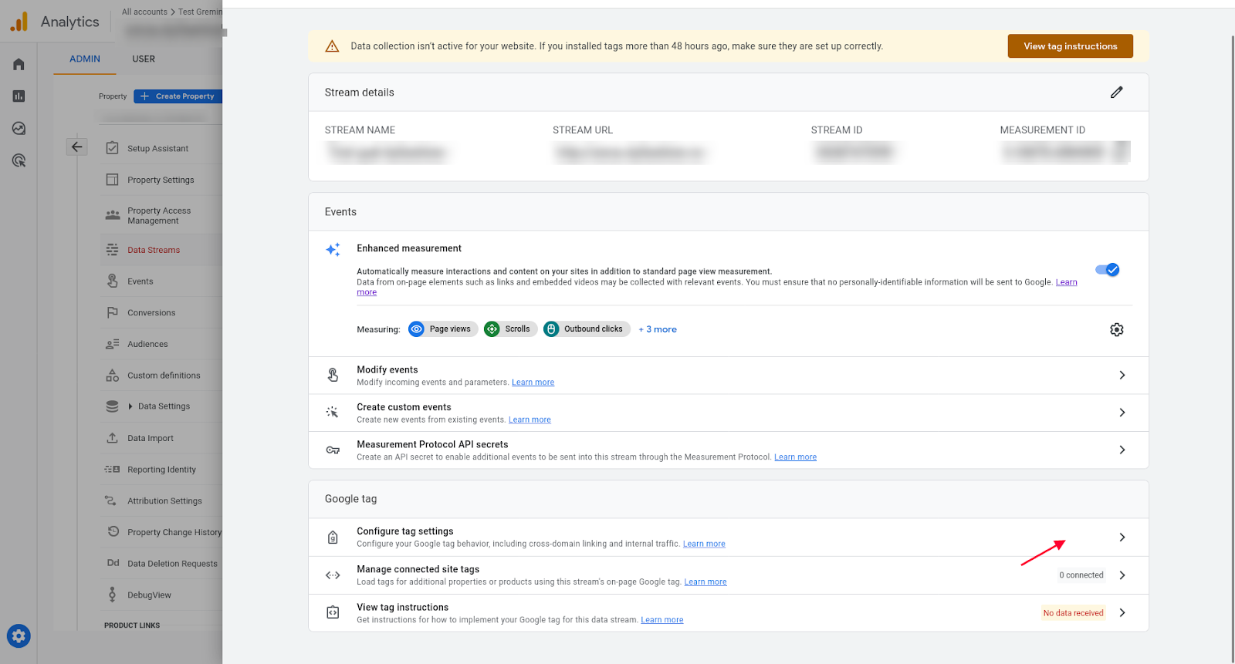Image resolution: width=1235 pixels, height=664 pixels.
Task: Expand the Create custom events chevron
Action: tap(1122, 413)
